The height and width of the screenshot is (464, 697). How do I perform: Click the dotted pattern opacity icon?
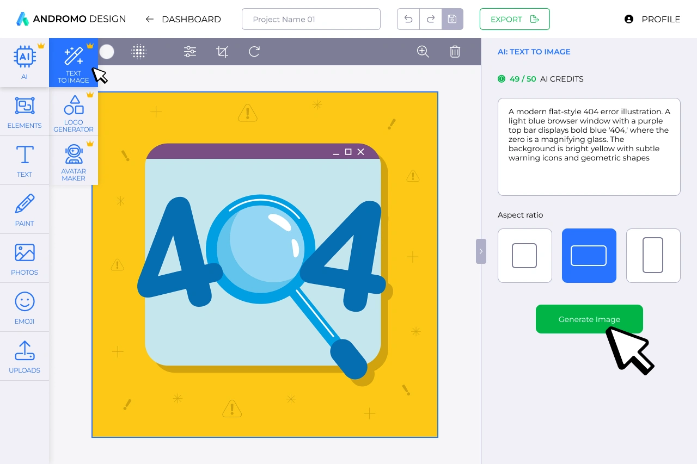click(x=139, y=52)
